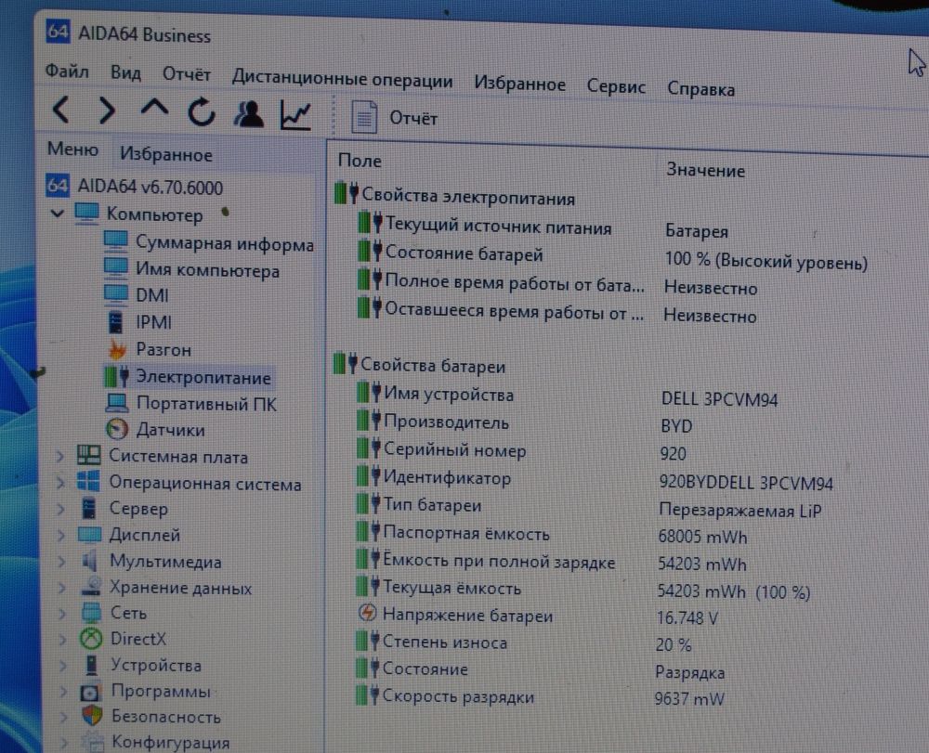Image resolution: width=929 pixels, height=753 pixels.
Task: Open the Отчёт menu
Action: point(187,74)
